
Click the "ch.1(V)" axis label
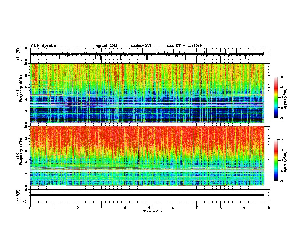pyautogui.click(x=18, y=54)
